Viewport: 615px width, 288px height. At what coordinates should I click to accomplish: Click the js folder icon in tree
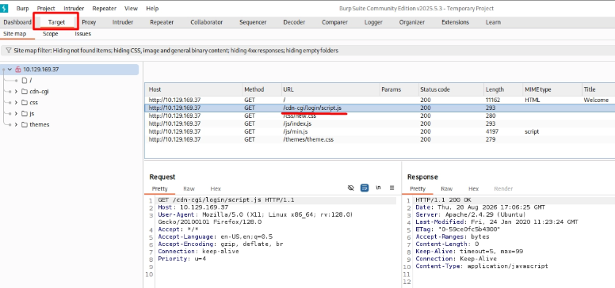25,113
